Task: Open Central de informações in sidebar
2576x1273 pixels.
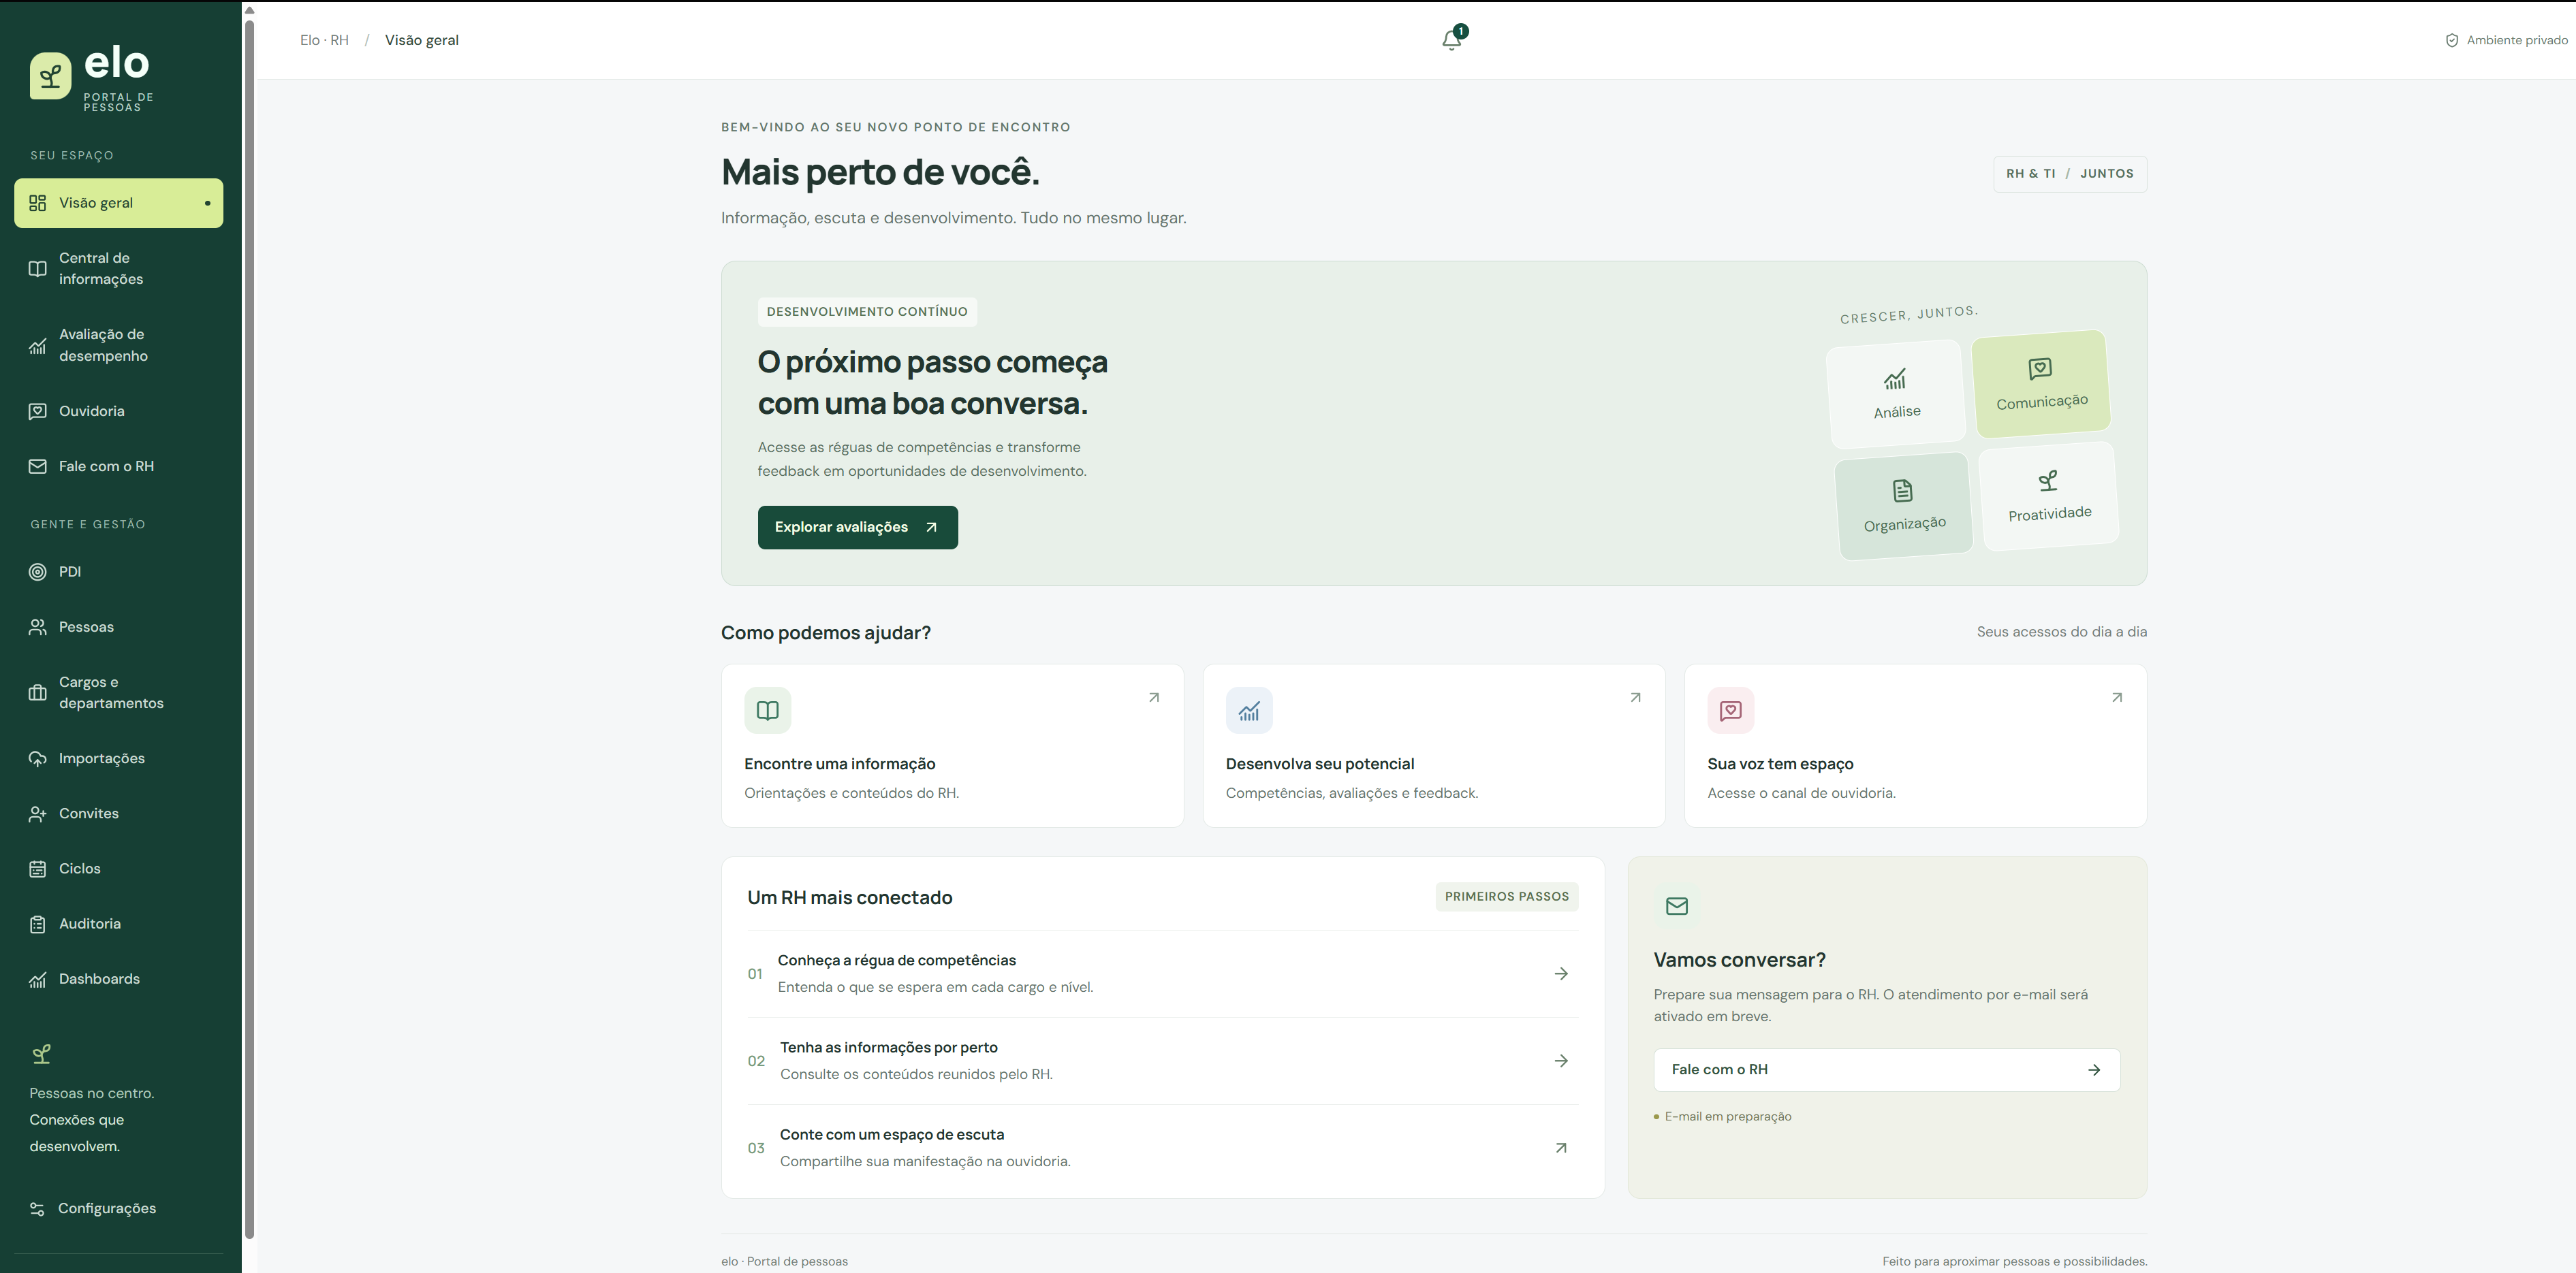Action: click(118, 269)
